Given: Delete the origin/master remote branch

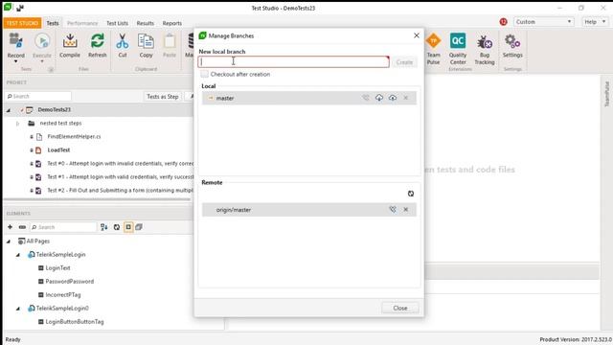Looking at the screenshot, I should coord(406,210).
